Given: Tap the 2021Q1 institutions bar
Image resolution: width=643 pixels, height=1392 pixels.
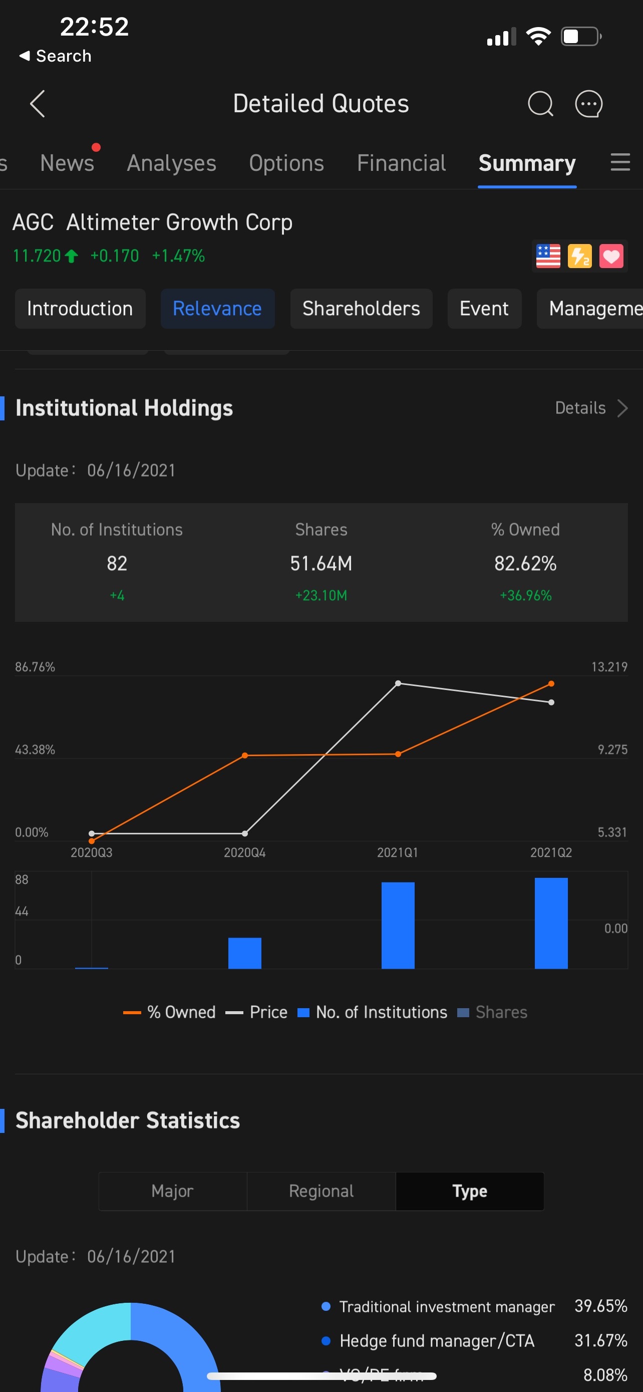Looking at the screenshot, I should pos(398,925).
